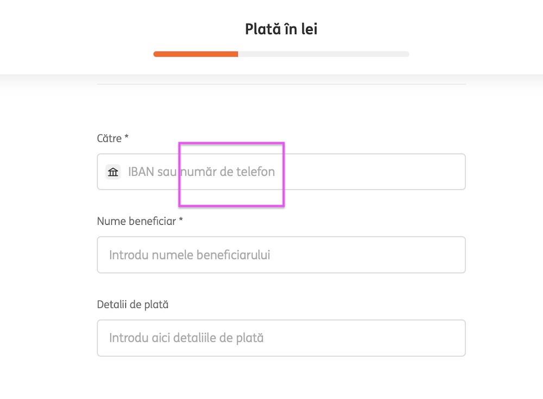This screenshot has width=543, height=399.
Task: Click the Introdu aici detaliile de plată placeholder
Action: tap(186, 338)
